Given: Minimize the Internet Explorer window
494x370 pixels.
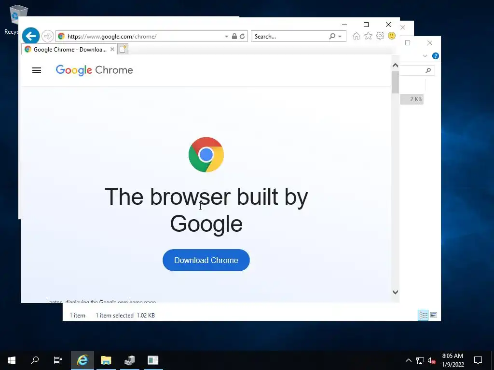Looking at the screenshot, I should [x=344, y=25].
